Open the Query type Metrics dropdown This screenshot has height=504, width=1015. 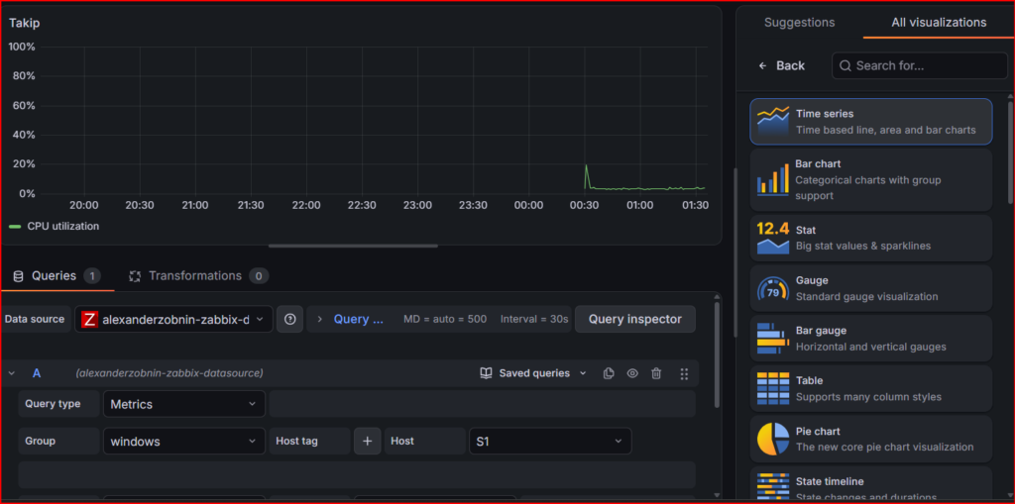tap(183, 404)
